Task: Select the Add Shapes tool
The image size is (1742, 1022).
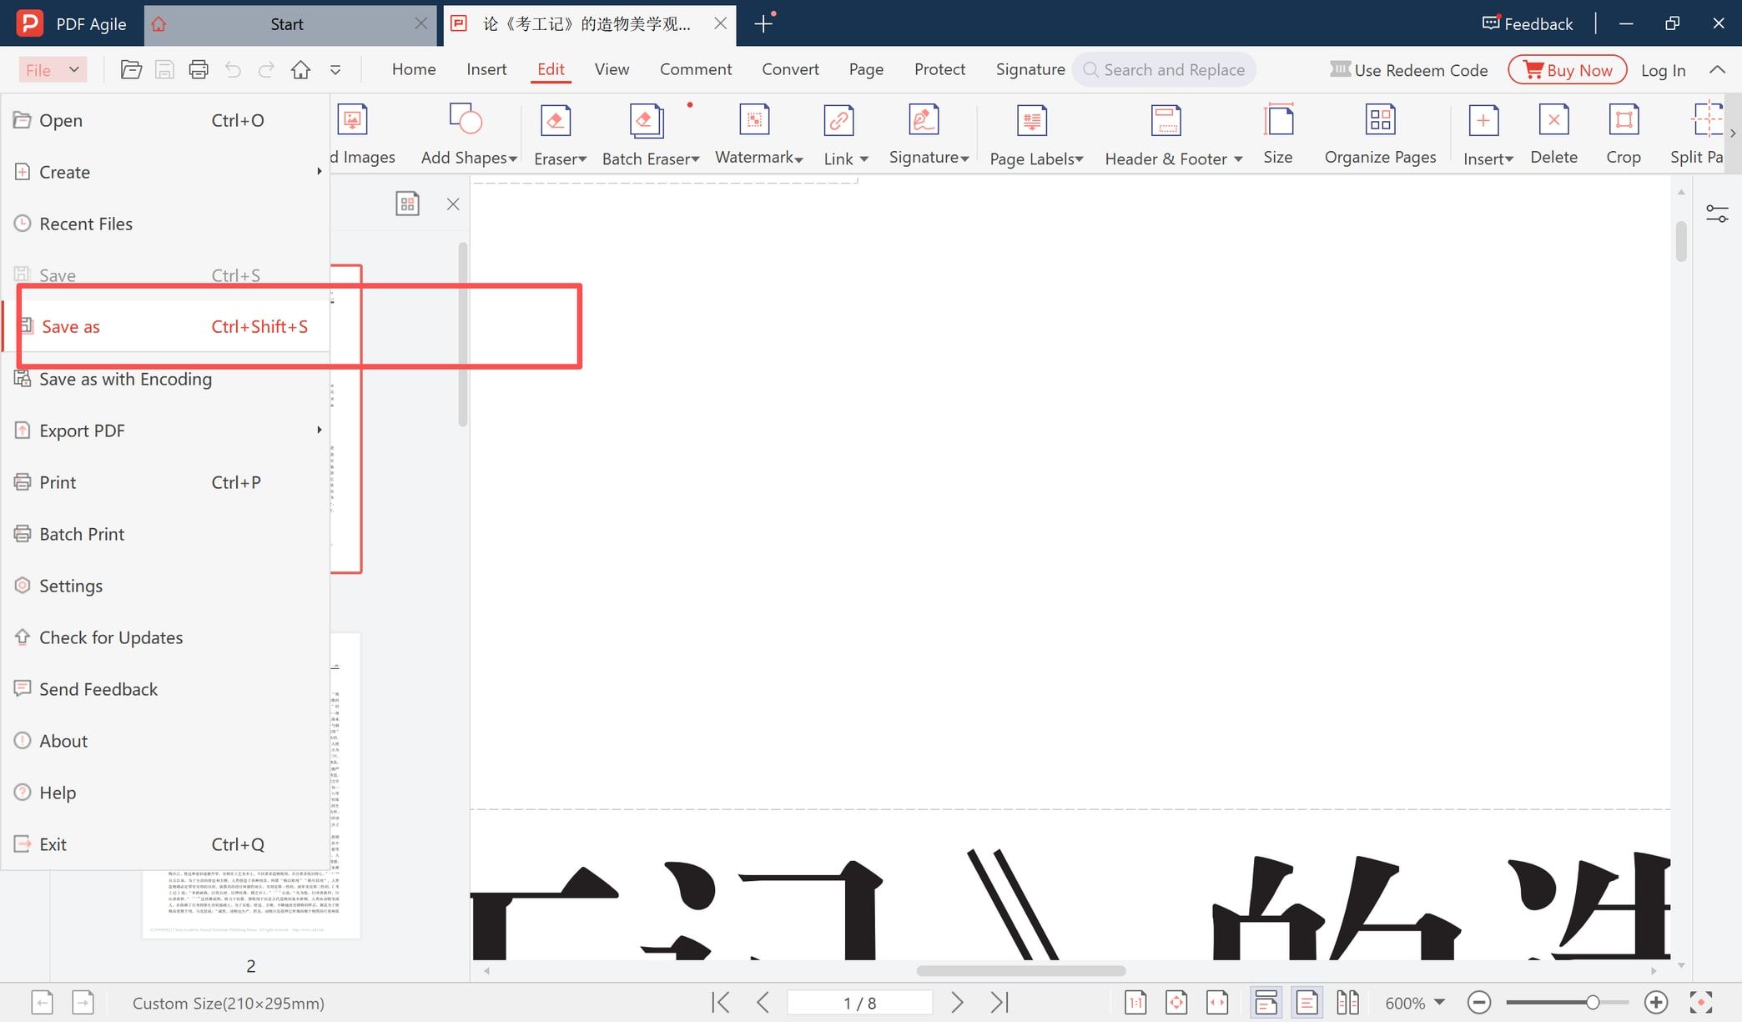Action: click(x=469, y=133)
